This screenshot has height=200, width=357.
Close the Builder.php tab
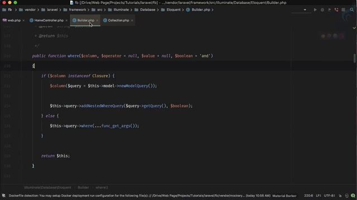click(x=97, y=21)
